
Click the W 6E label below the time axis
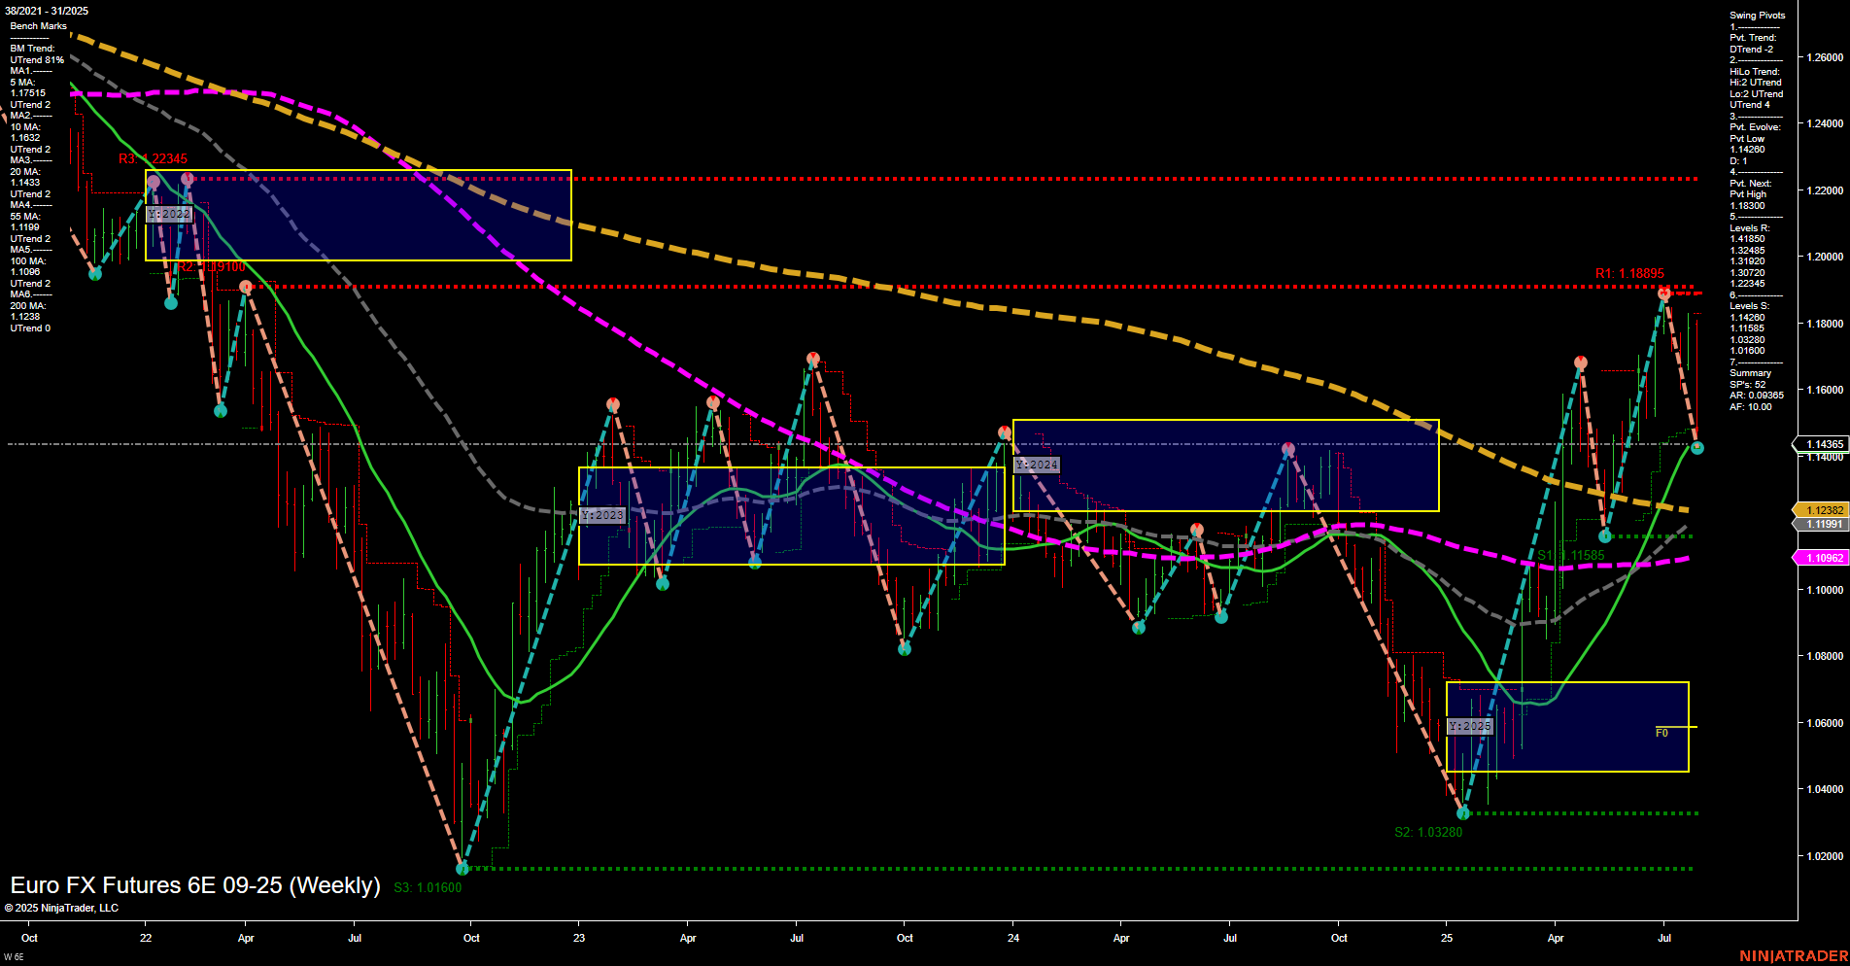tap(14, 957)
